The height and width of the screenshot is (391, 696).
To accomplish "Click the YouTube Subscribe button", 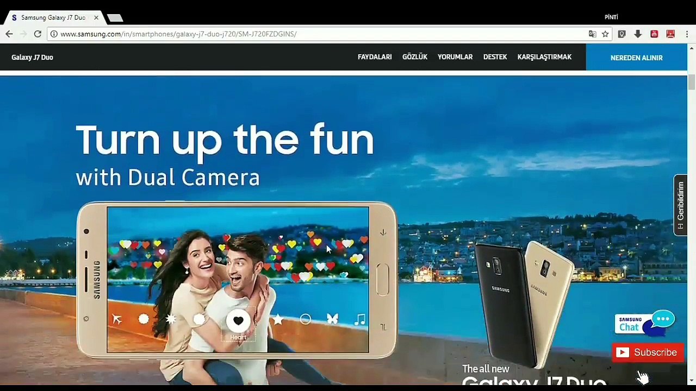I will click(648, 352).
